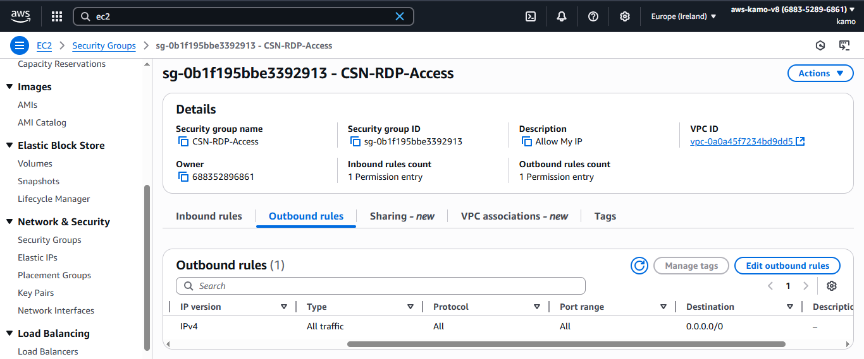This screenshot has width=864, height=359.
Task: Open Snapshots in the sidebar
Action: pyautogui.click(x=39, y=181)
